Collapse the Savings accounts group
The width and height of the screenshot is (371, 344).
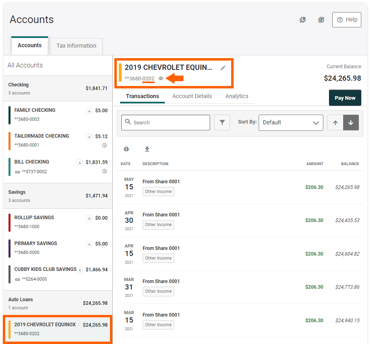[58, 196]
